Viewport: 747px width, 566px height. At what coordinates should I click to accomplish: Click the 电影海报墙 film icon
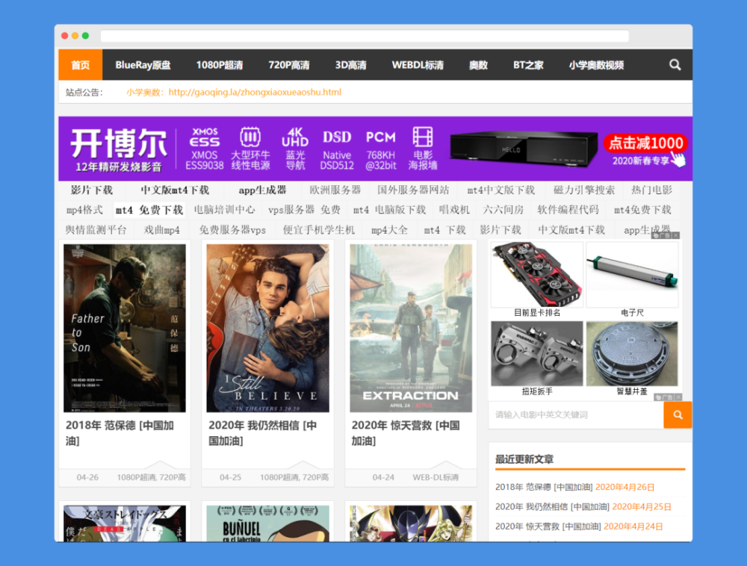point(423,149)
